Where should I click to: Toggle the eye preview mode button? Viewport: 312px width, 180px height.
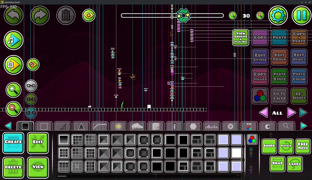89,15
